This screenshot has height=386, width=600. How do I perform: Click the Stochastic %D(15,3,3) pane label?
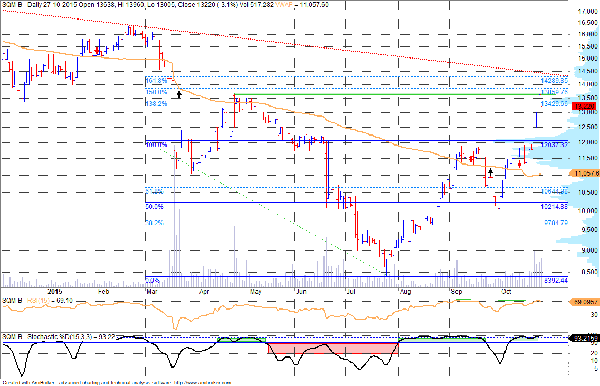pos(59,336)
